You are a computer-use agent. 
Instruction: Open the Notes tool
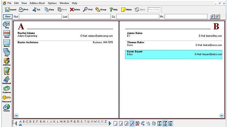pos(126,10)
